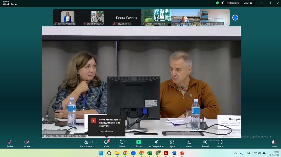This screenshot has width=281, height=157.
Task: Open the Chat panel
Action: (x=106, y=142)
